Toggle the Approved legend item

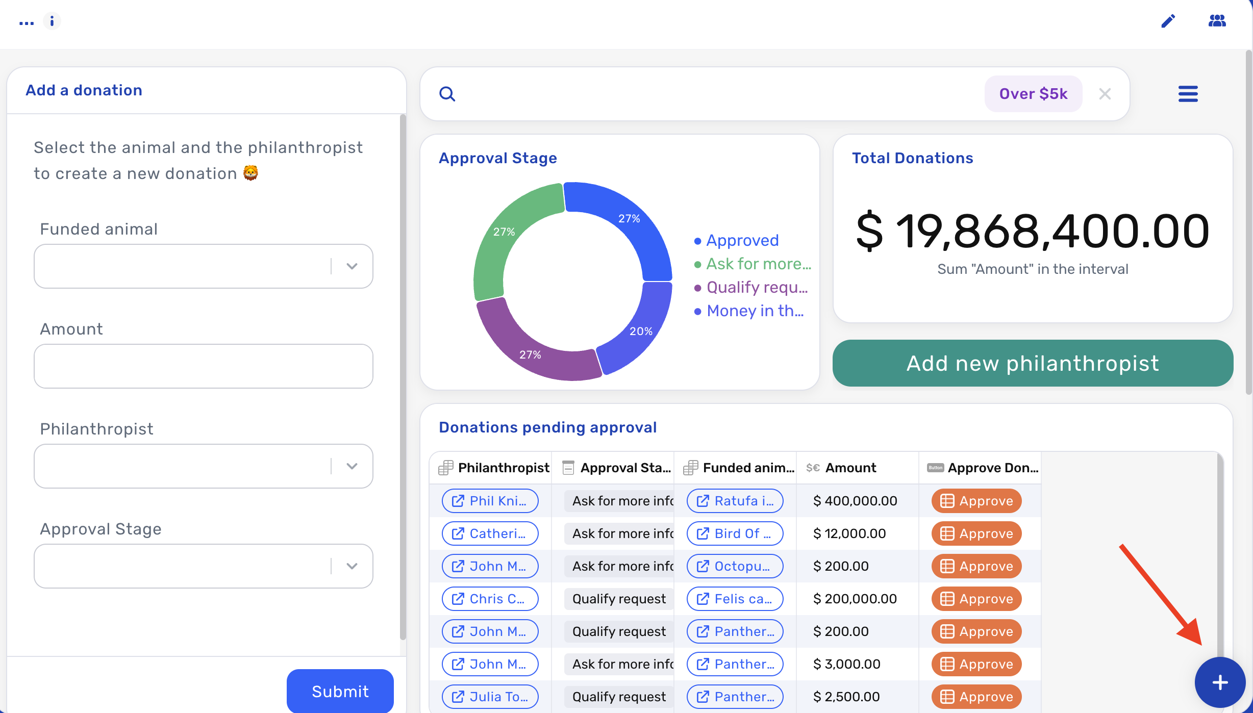[x=737, y=240]
